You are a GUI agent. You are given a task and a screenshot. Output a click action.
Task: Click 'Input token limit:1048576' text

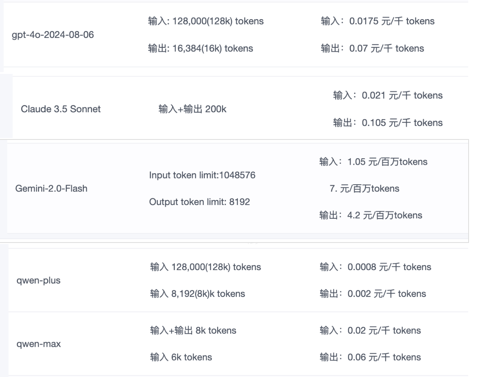click(202, 175)
